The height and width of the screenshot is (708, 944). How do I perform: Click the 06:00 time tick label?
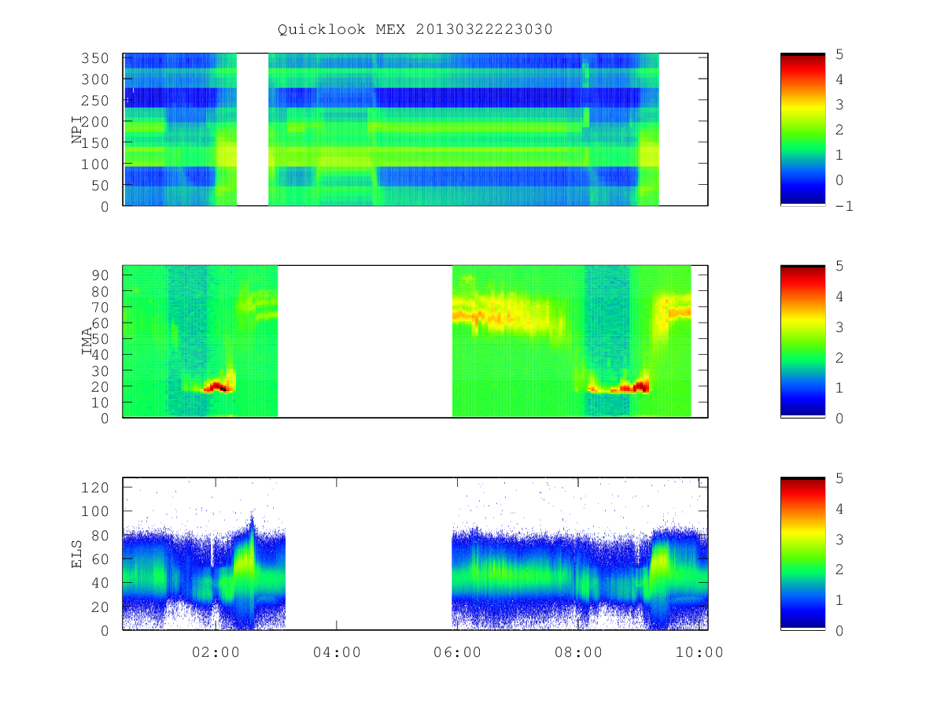pos(458,652)
